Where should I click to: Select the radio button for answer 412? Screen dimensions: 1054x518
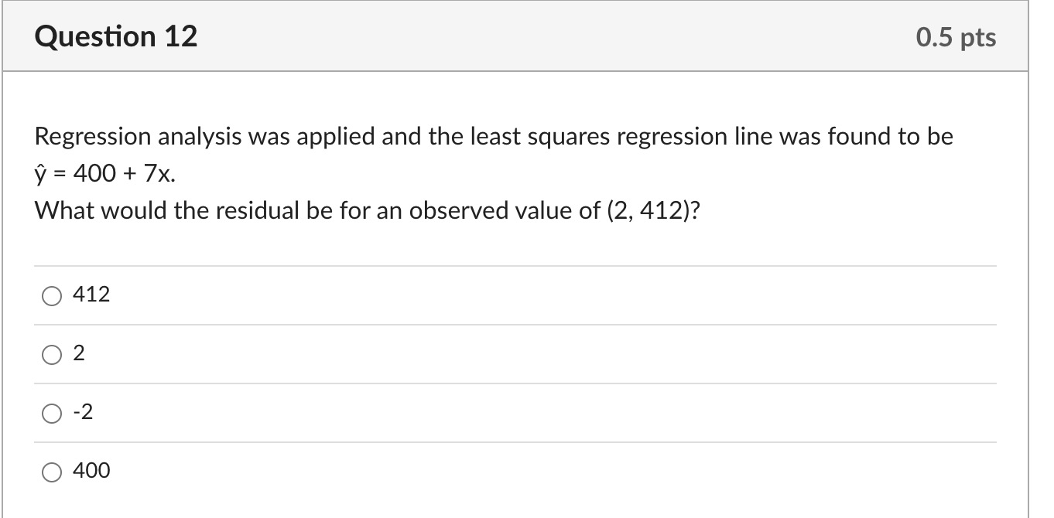[51, 295]
